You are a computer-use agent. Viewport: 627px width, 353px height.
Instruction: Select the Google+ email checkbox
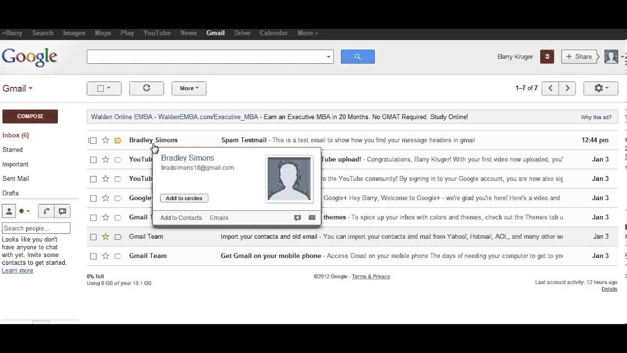93,199
